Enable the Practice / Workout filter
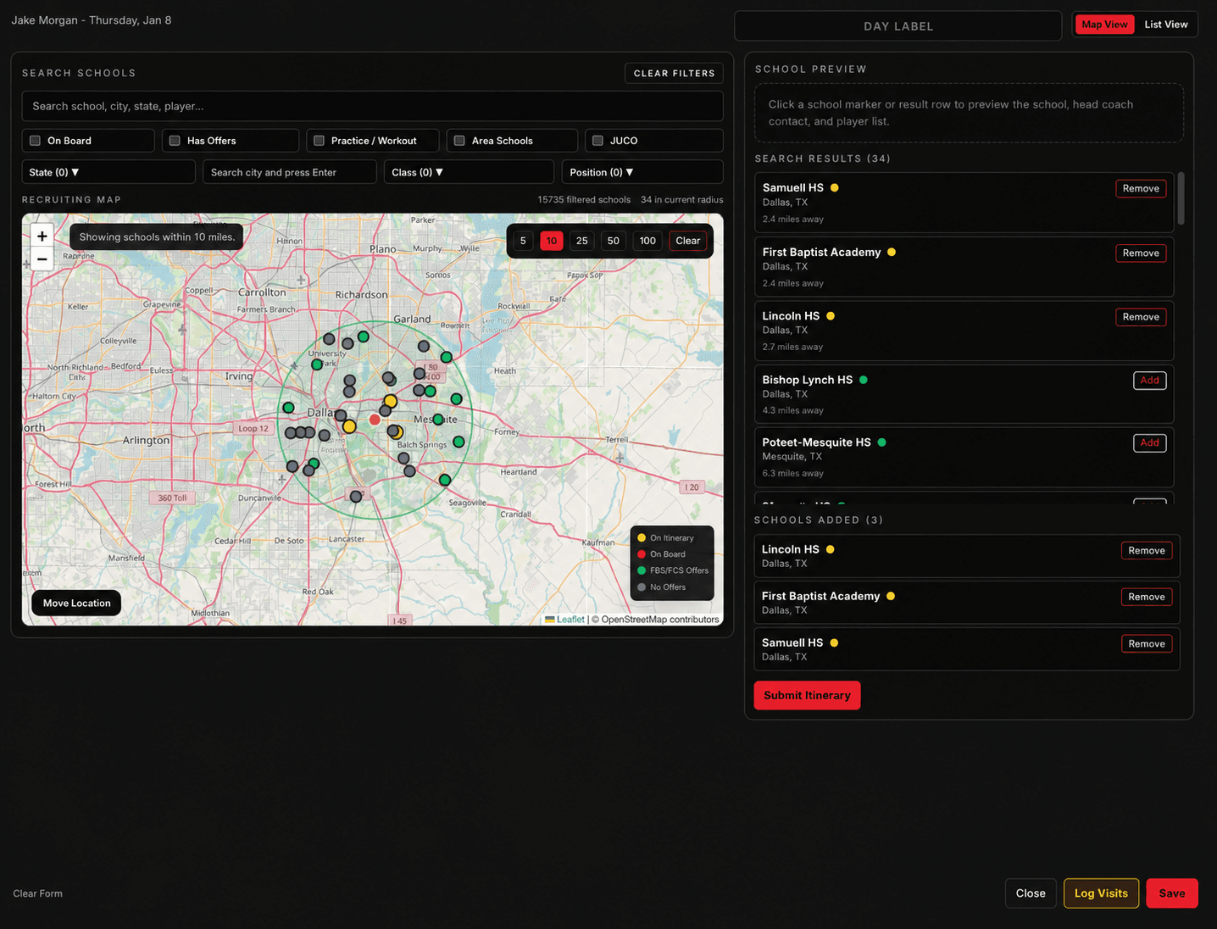The height and width of the screenshot is (929, 1217). click(319, 141)
